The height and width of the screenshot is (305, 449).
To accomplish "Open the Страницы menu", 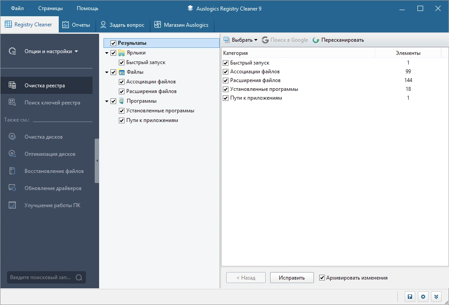I will pos(50,8).
